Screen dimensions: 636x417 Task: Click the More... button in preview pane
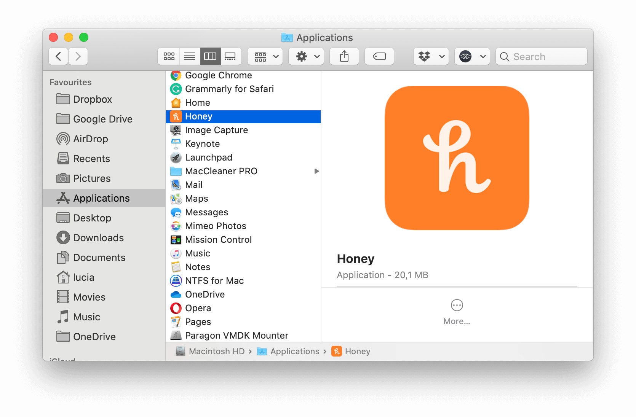457,312
